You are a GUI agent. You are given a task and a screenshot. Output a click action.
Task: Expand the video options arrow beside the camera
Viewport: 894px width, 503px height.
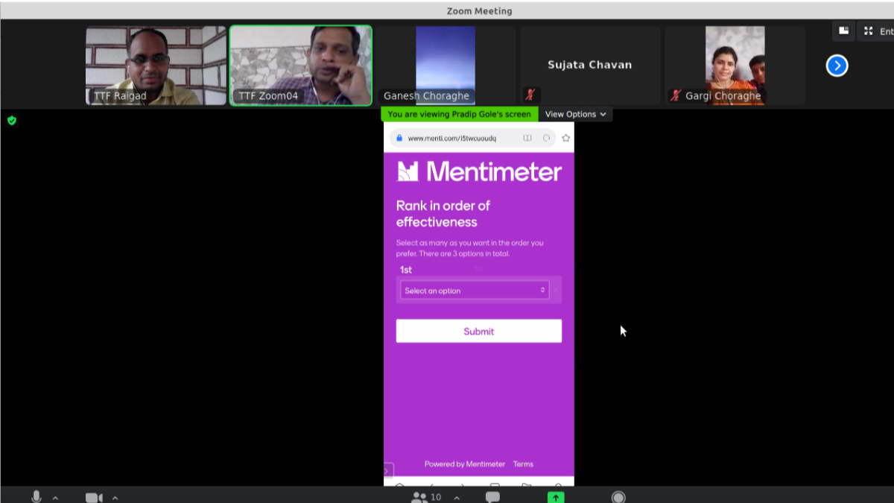pos(115,498)
